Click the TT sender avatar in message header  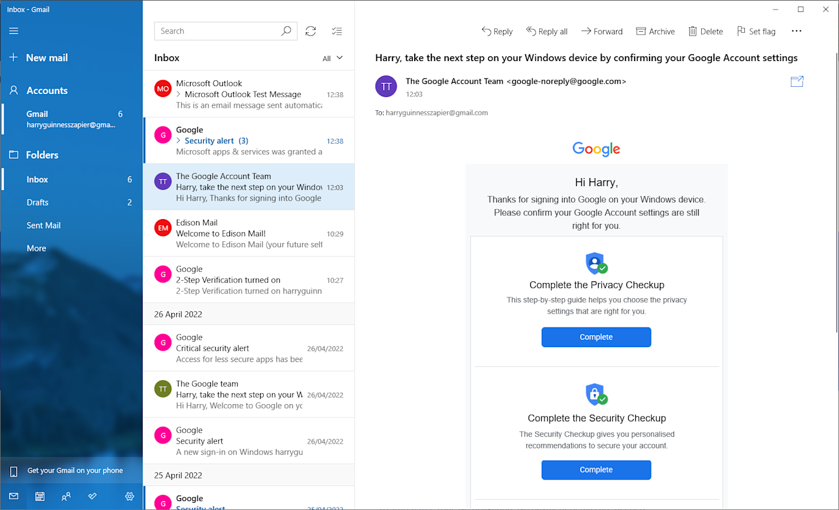pos(387,86)
